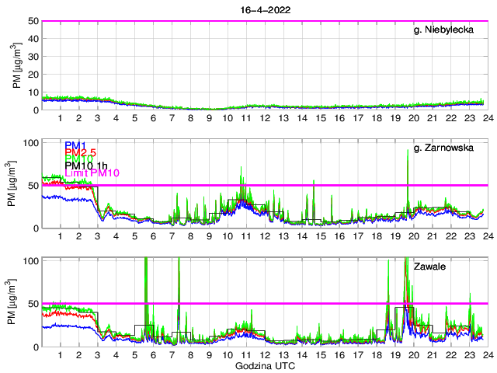This screenshot has height=373, width=497.
Task: Click the 100 y-axis tick in Zarnowska panel
Action: point(32,143)
